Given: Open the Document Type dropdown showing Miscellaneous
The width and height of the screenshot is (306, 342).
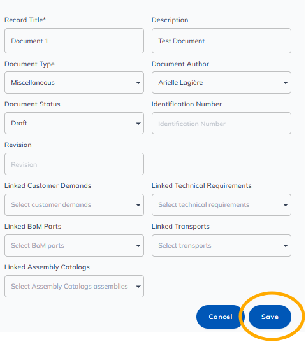Looking at the screenshot, I should [74, 82].
